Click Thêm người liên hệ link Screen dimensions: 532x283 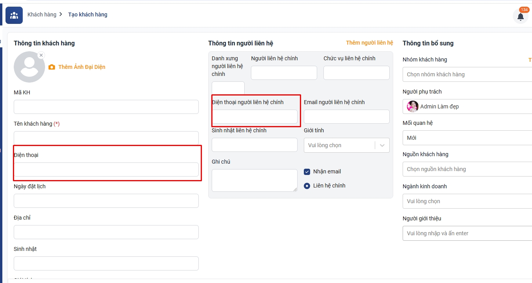point(369,43)
